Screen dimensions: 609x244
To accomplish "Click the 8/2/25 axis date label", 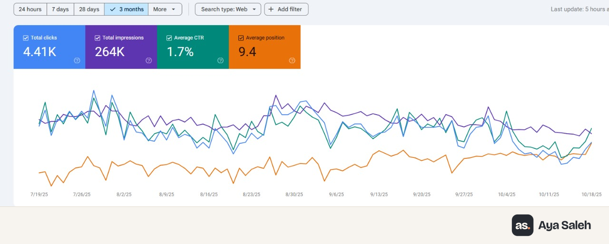I will pyautogui.click(x=124, y=195).
